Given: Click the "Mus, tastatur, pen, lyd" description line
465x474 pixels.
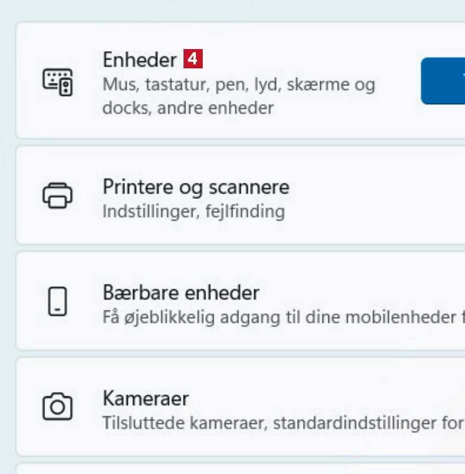Looking at the screenshot, I should tap(238, 85).
